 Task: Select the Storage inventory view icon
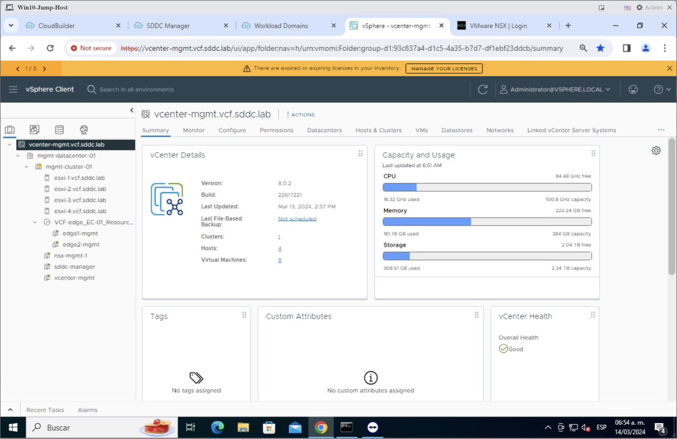59,130
